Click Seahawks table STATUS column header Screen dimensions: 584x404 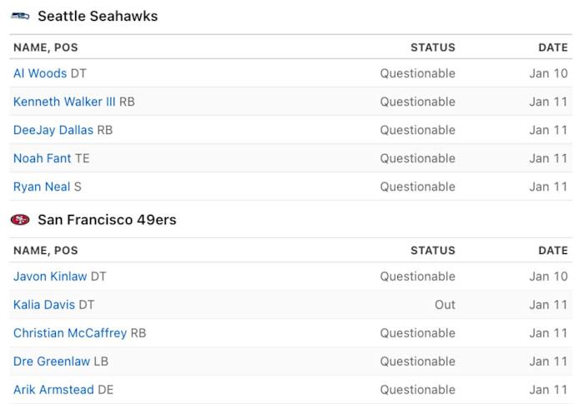433,47
